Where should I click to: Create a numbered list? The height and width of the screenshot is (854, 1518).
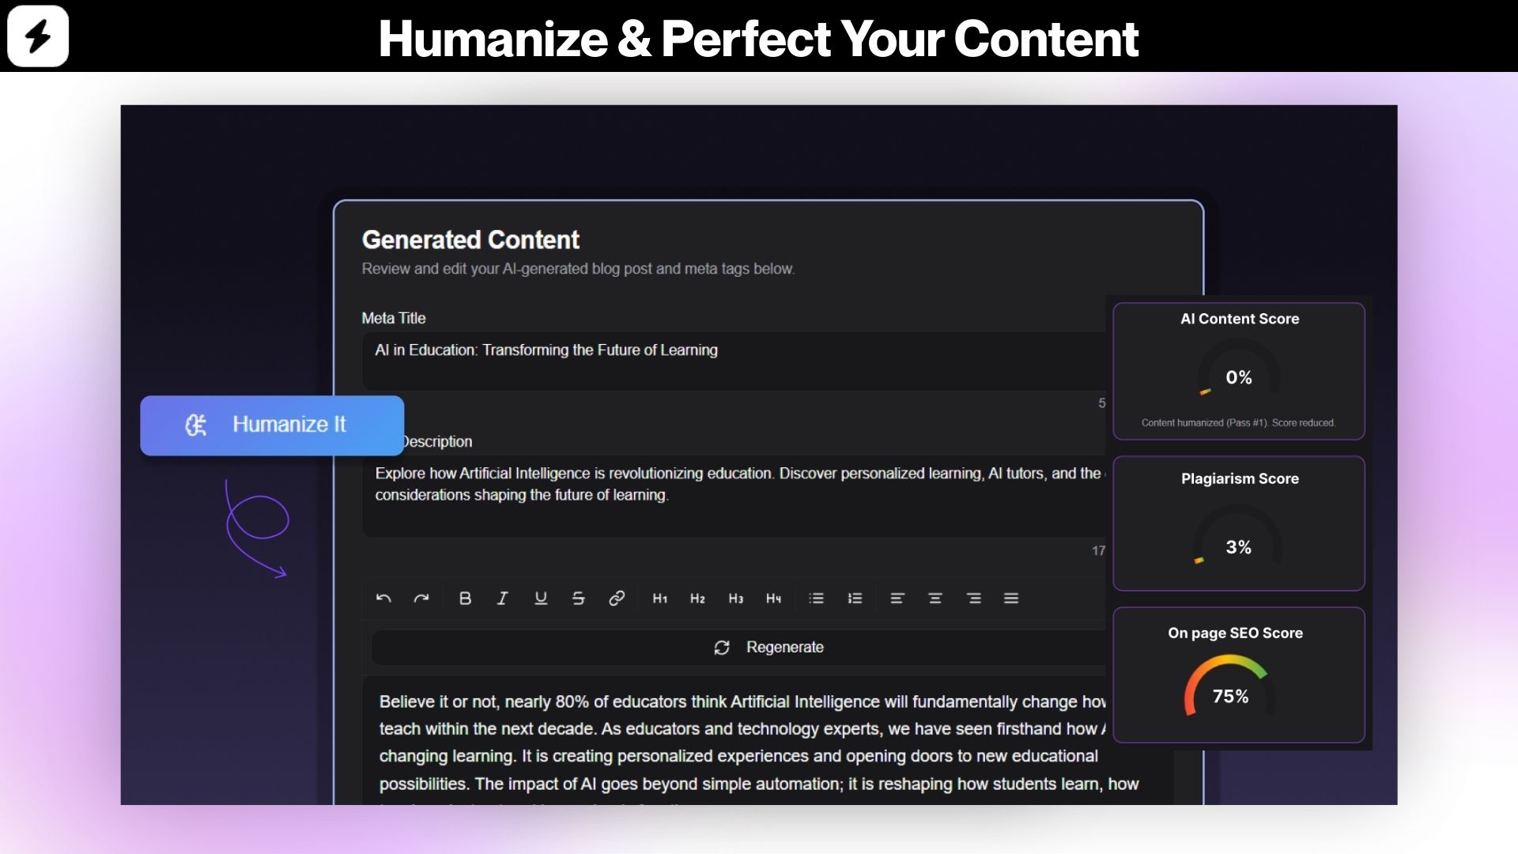click(855, 599)
